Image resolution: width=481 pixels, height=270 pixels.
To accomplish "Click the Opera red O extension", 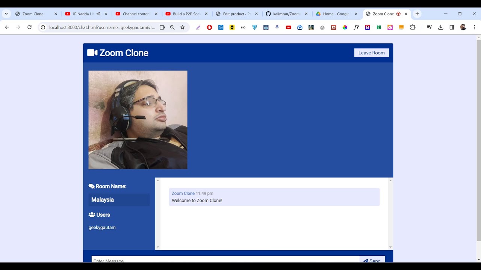I will tap(210, 27).
